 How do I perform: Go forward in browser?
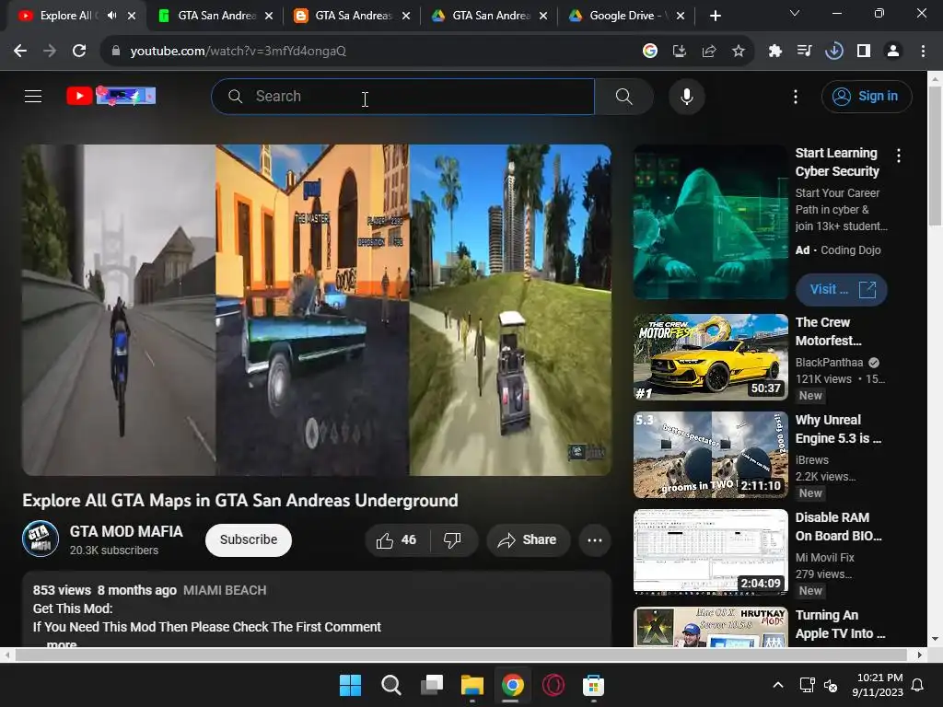pos(50,52)
